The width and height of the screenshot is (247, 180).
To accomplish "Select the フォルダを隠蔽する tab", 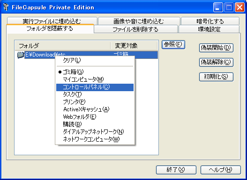I will click(50, 29).
